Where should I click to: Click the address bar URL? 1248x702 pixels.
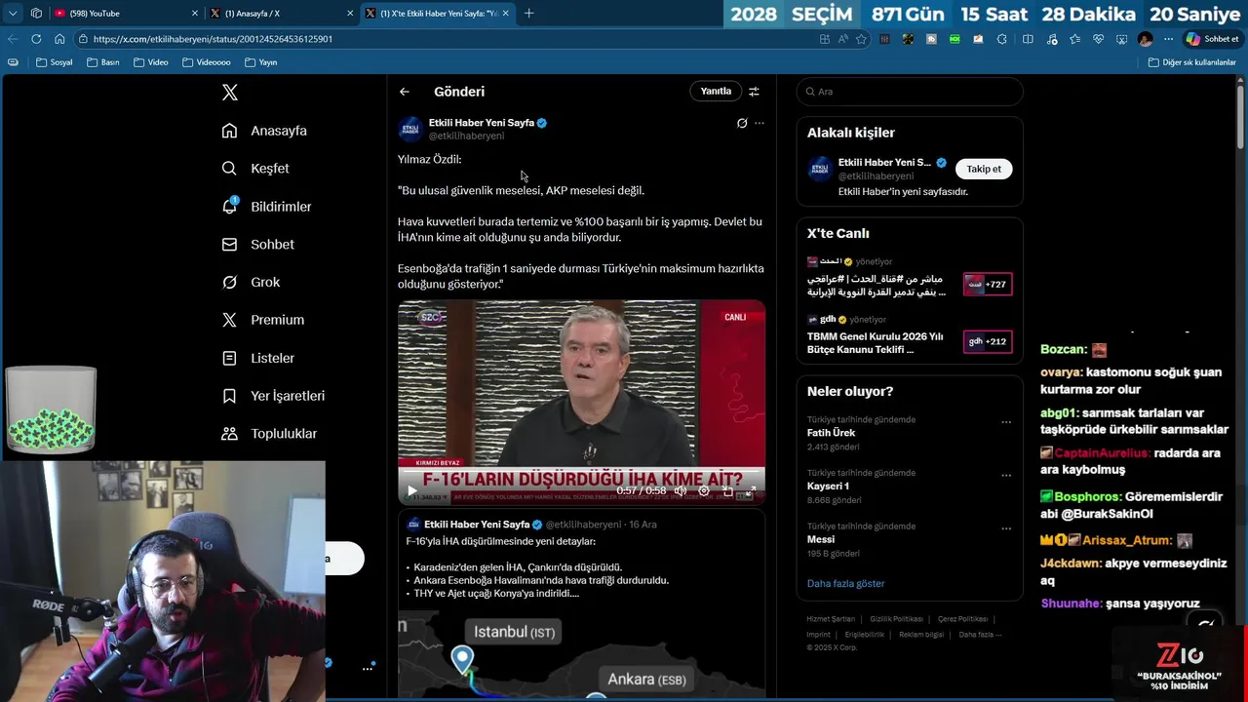[213, 39]
